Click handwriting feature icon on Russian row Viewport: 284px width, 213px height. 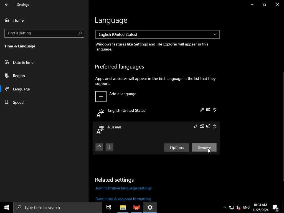tap(208, 126)
